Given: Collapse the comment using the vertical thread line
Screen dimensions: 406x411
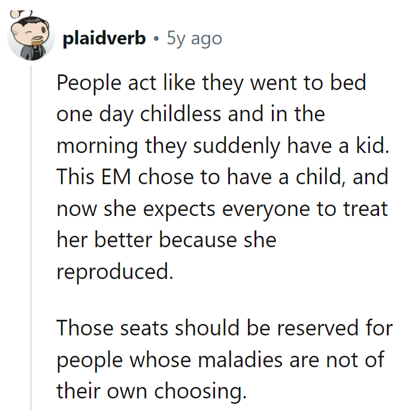Looking at the screenshot, I should (x=31, y=238).
